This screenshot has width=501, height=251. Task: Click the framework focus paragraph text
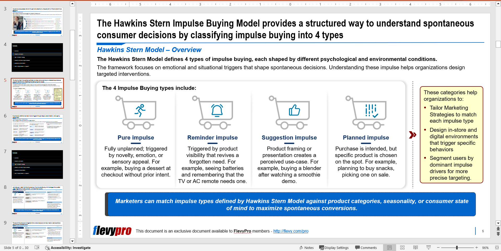click(281, 71)
